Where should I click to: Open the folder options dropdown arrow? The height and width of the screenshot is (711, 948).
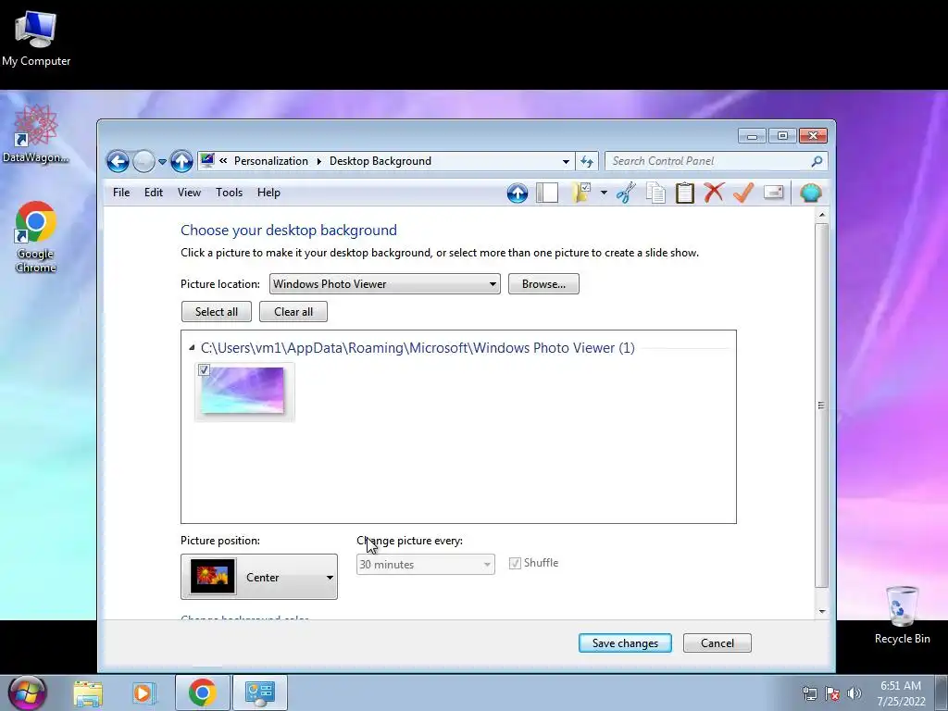click(604, 193)
